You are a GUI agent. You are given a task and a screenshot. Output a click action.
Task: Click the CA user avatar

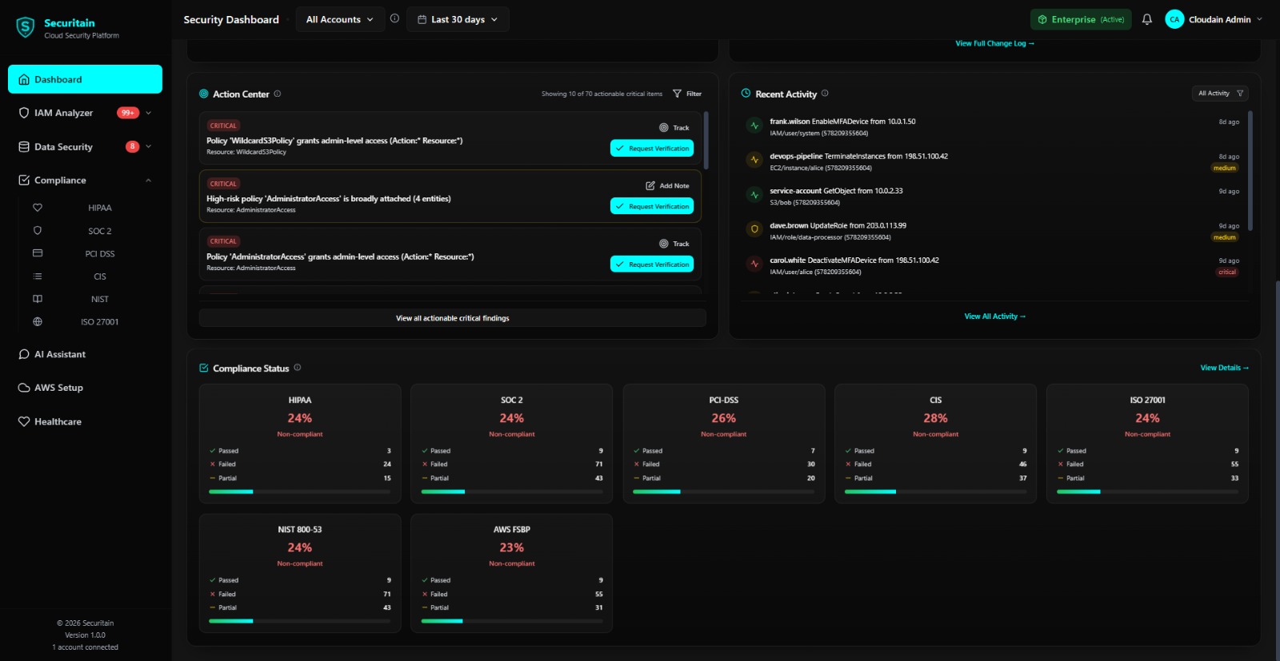[1174, 19]
